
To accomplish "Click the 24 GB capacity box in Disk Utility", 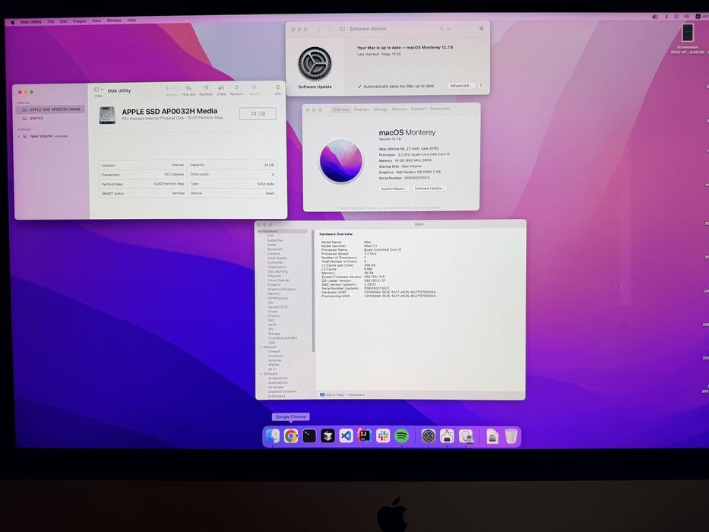I will pos(258,113).
